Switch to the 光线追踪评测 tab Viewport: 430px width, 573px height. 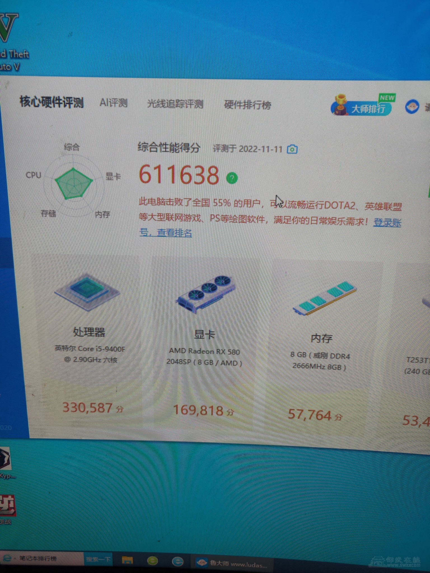pos(175,104)
